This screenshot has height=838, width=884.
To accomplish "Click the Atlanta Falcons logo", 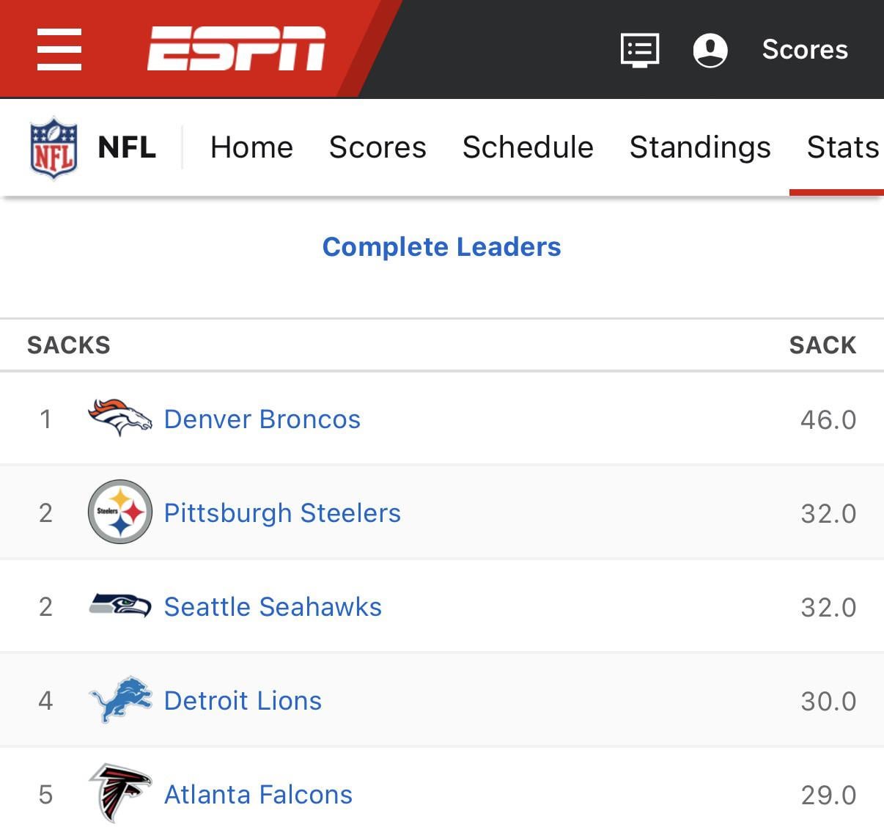I will [x=119, y=793].
